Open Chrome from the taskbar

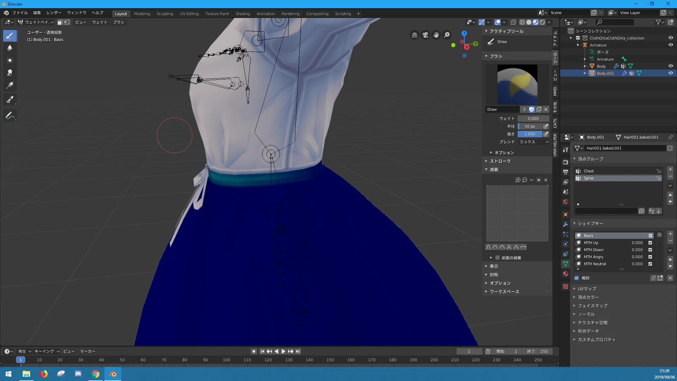(x=96, y=374)
